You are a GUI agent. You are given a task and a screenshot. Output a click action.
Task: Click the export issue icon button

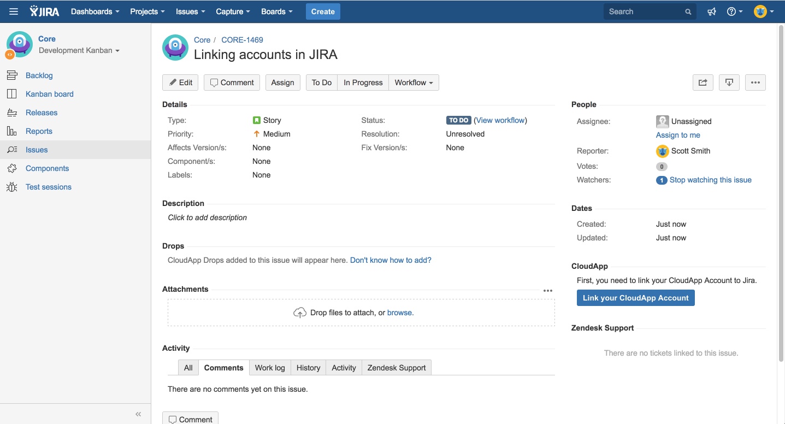pos(729,83)
